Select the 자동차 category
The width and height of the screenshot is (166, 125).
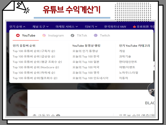point(124,78)
